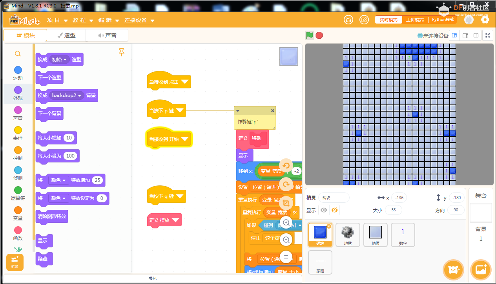
Task: Click the user avatar icon
Action: coord(469,20)
